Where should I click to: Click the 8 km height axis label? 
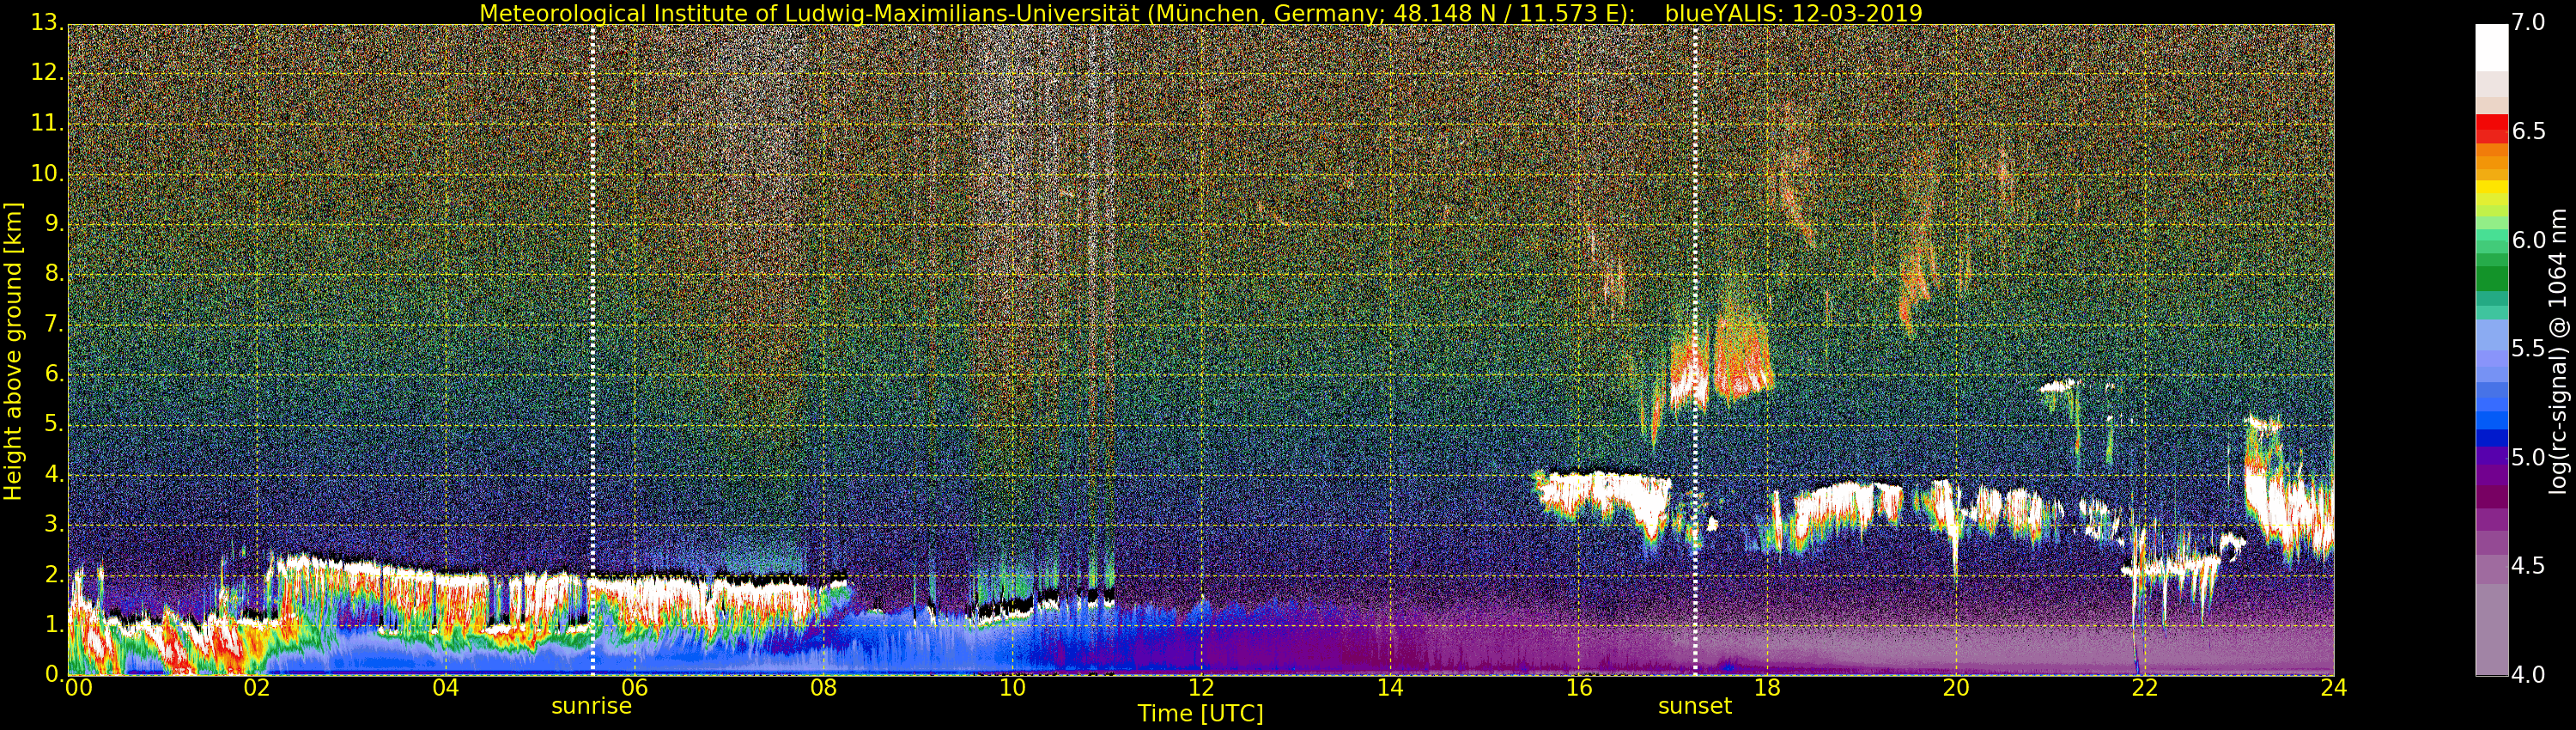coord(54,274)
